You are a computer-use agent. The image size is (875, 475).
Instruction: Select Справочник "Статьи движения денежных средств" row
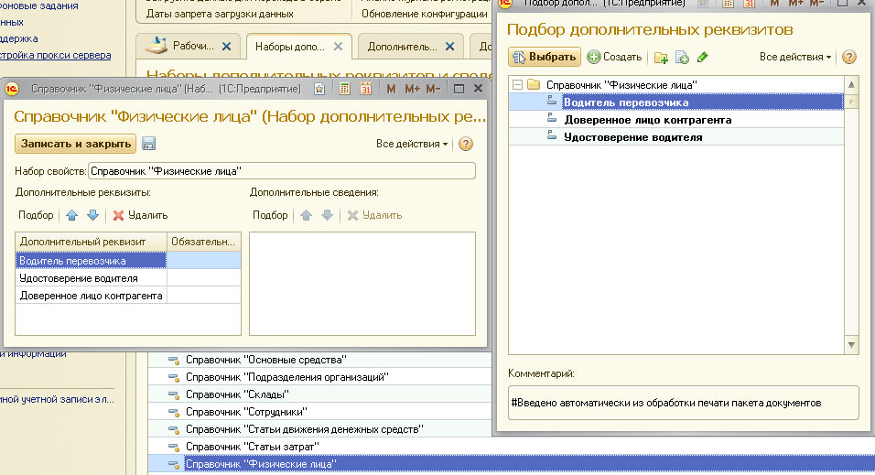click(x=304, y=428)
